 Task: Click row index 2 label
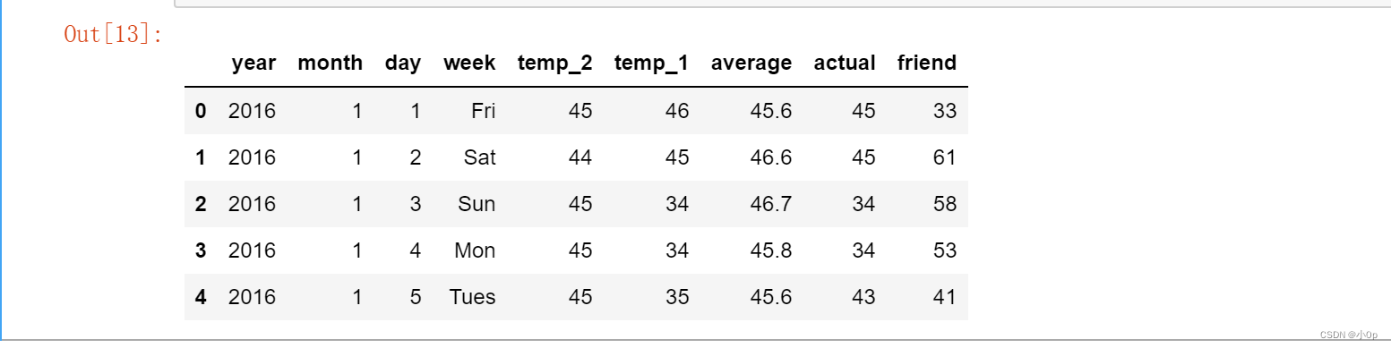tap(201, 204)
